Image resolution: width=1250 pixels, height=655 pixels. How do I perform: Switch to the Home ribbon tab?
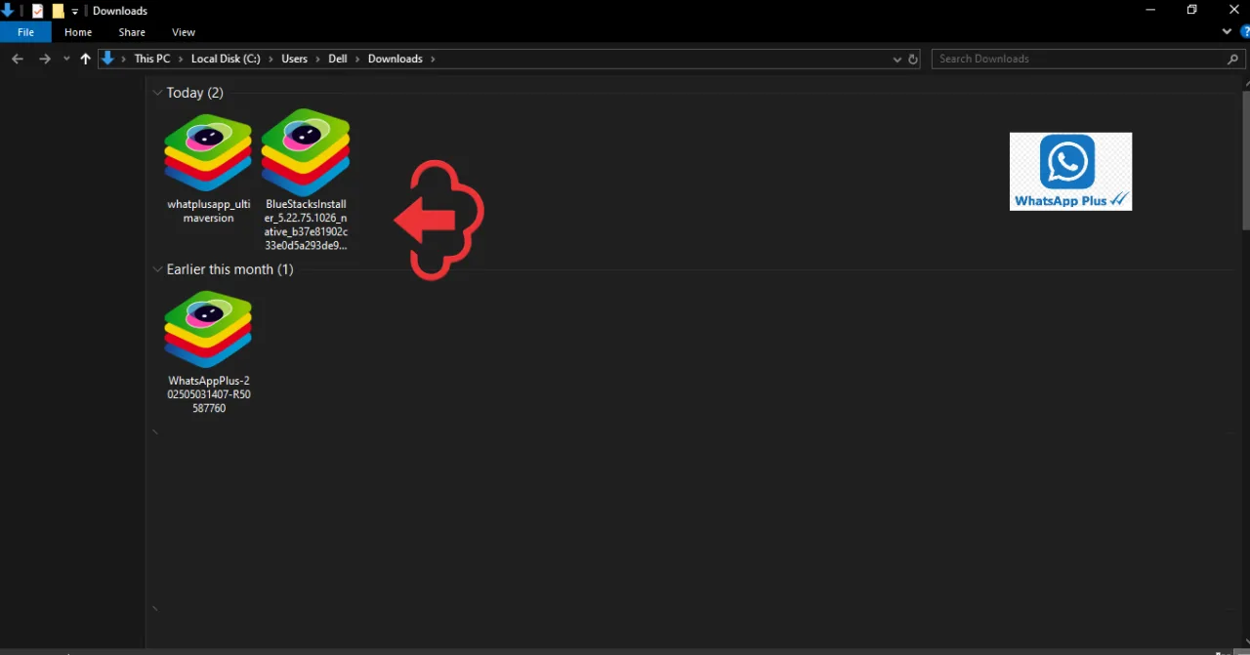[78, 32]
